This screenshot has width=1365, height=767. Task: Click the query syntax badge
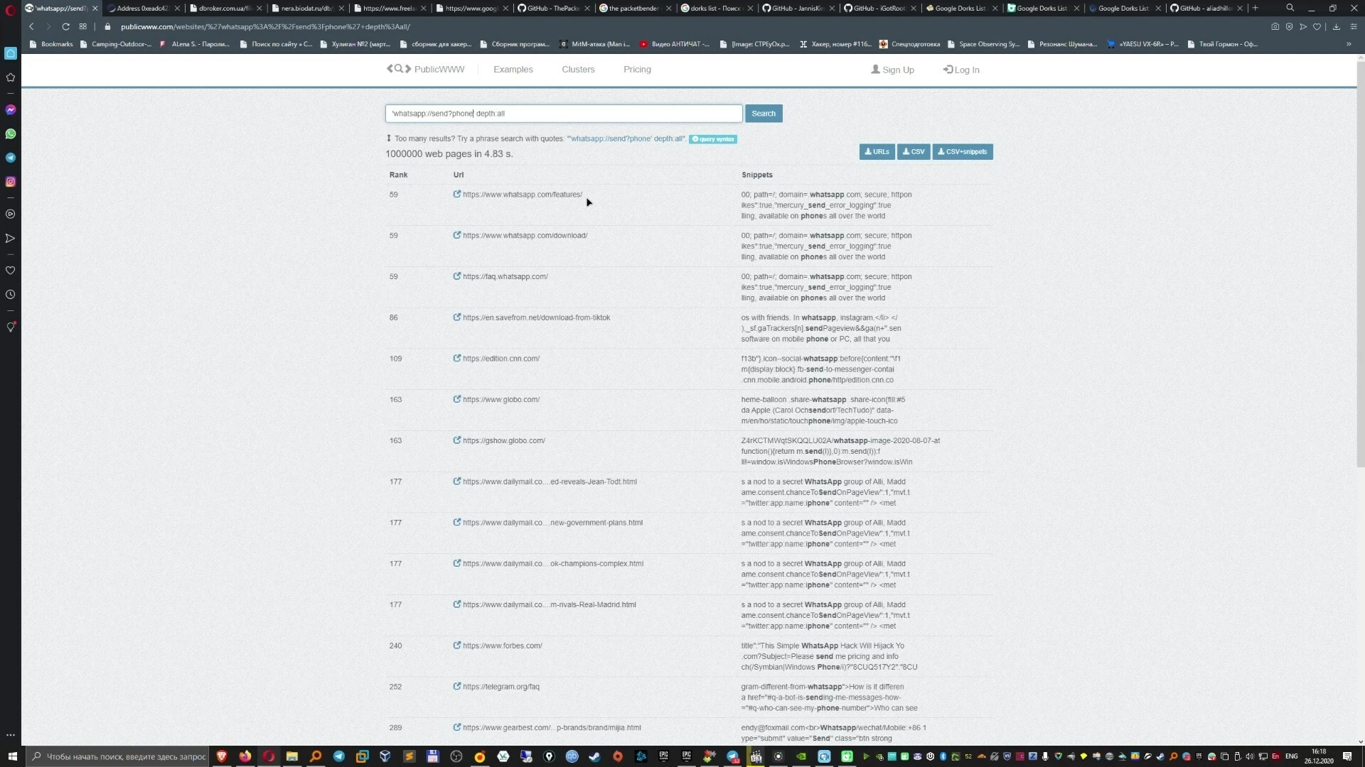pyautogui.click(x=713, y=139)
